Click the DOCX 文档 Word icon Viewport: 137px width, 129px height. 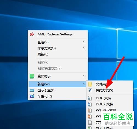coord(90,104)
